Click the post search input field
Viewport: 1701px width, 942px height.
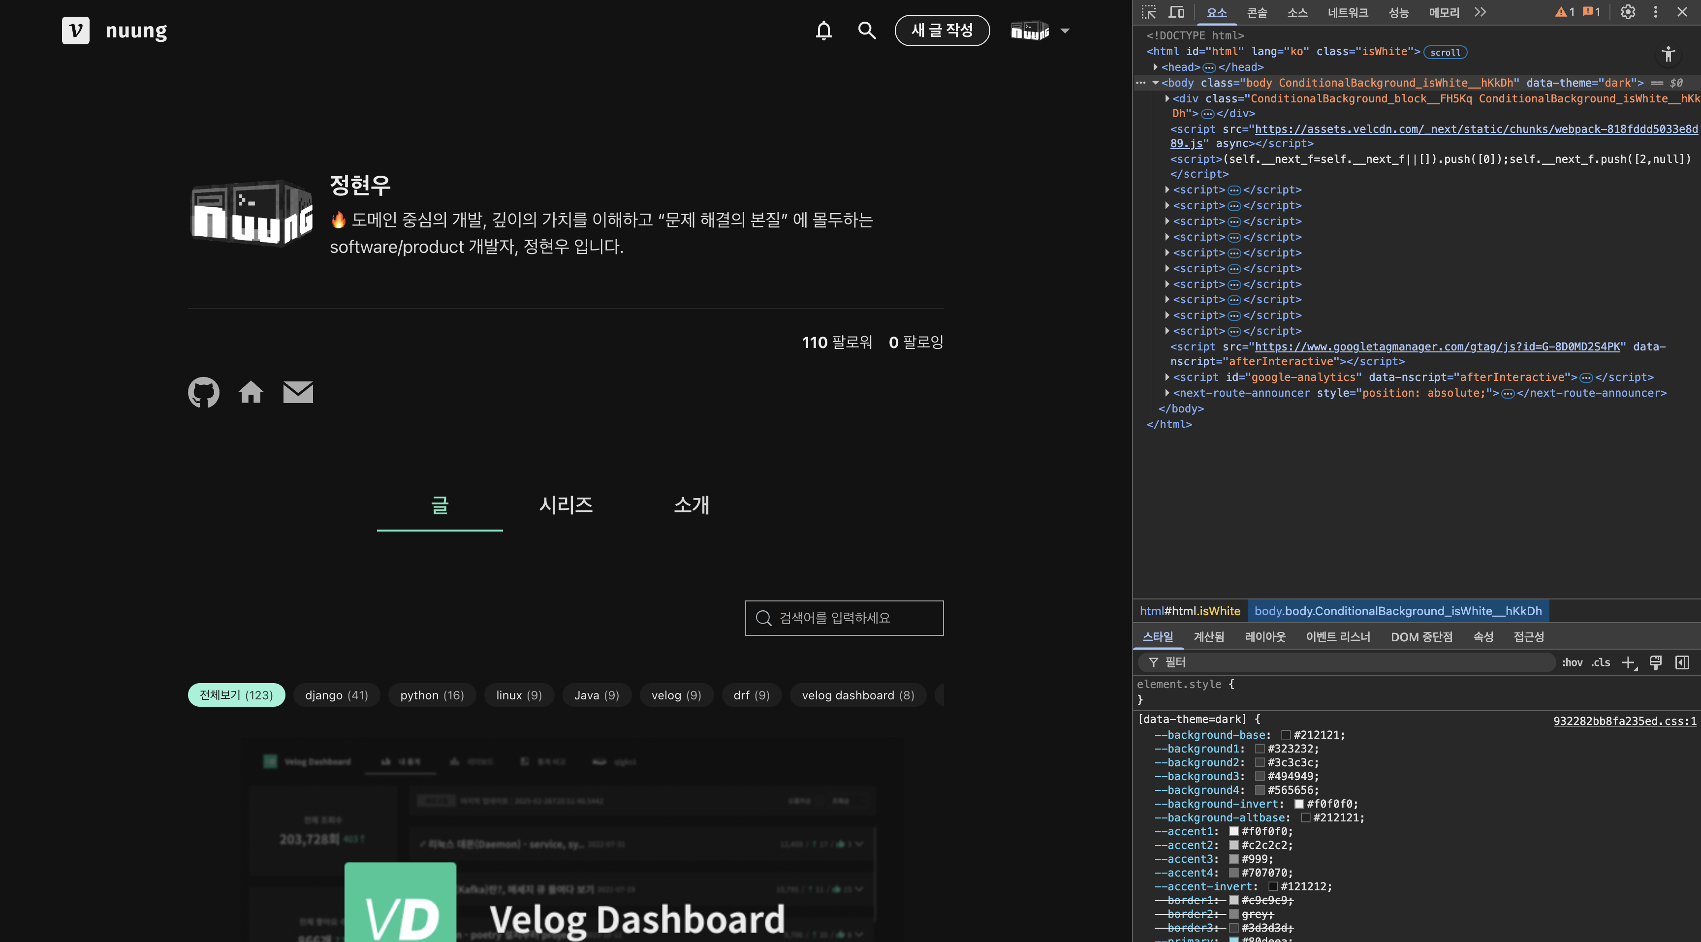point(844,618)
